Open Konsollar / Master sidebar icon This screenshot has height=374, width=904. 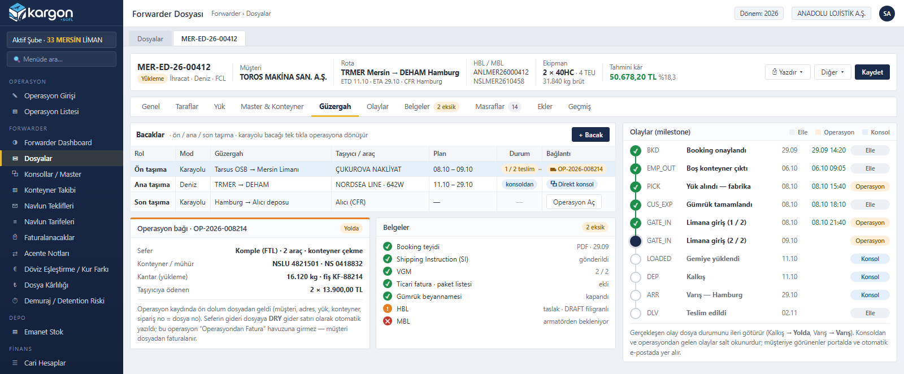click(15, 175)
